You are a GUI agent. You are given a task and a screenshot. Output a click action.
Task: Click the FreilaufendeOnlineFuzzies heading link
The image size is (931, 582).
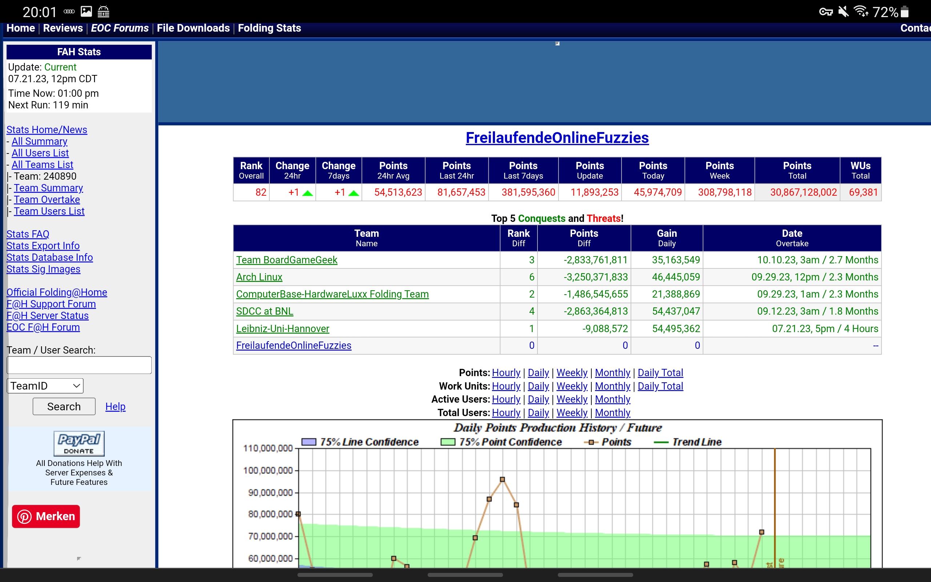click(x=557, y=138)
